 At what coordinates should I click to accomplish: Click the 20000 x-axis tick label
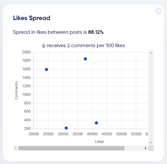click(34, 134)
